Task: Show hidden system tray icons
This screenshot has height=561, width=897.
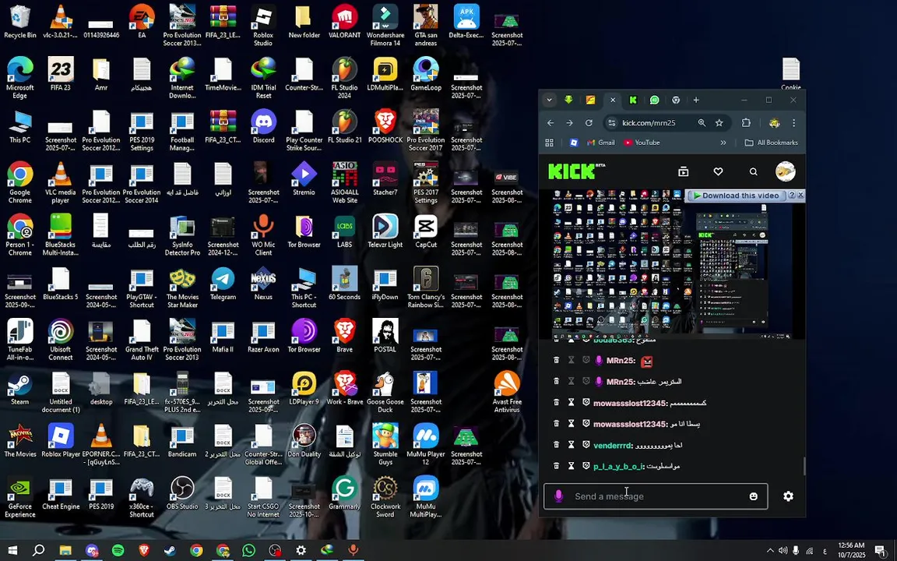Action: 770,551
